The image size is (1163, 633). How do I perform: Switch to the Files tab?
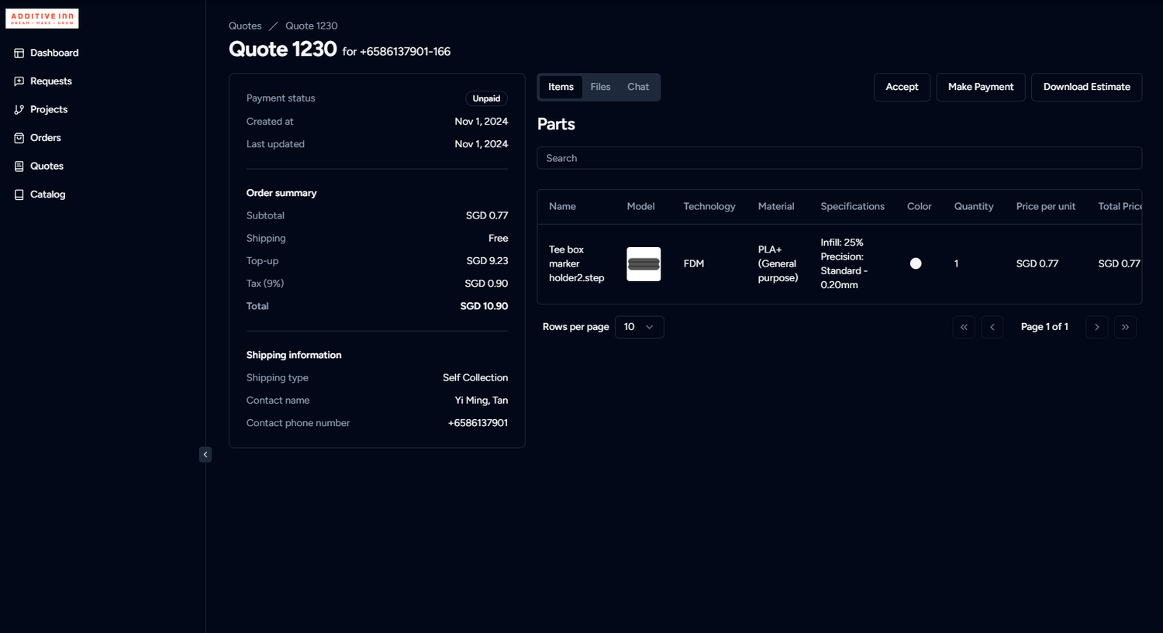click(600, 87)
